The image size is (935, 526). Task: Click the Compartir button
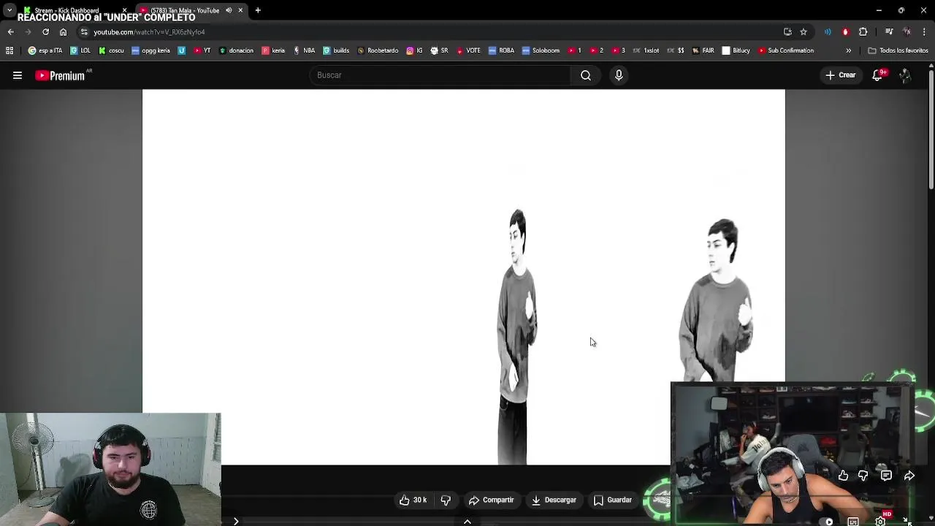[x=491, y=500]
